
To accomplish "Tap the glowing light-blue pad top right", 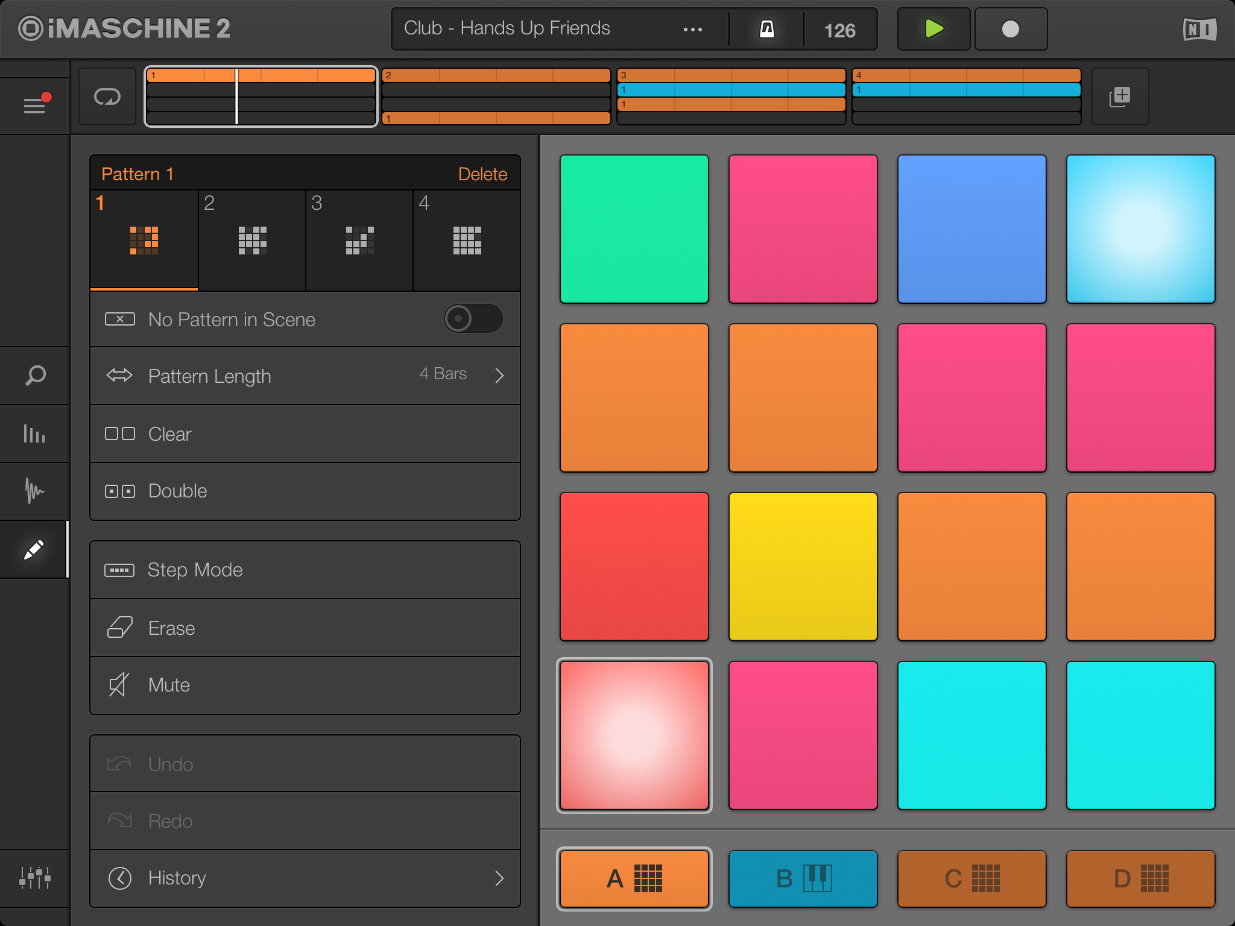I will click(1141, 229).
